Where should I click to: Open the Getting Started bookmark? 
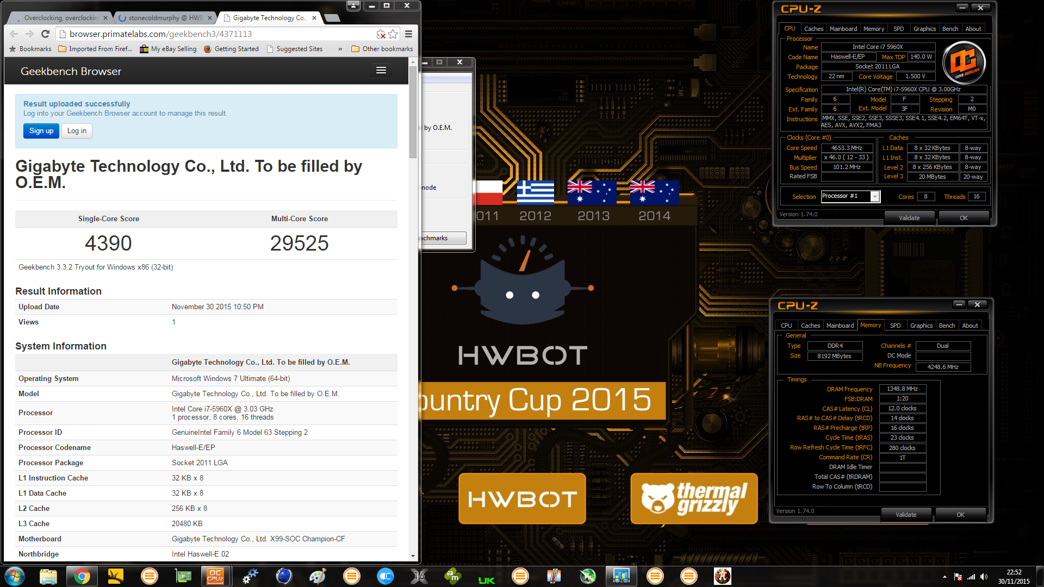pyautogui.click(x=231, y=49)
